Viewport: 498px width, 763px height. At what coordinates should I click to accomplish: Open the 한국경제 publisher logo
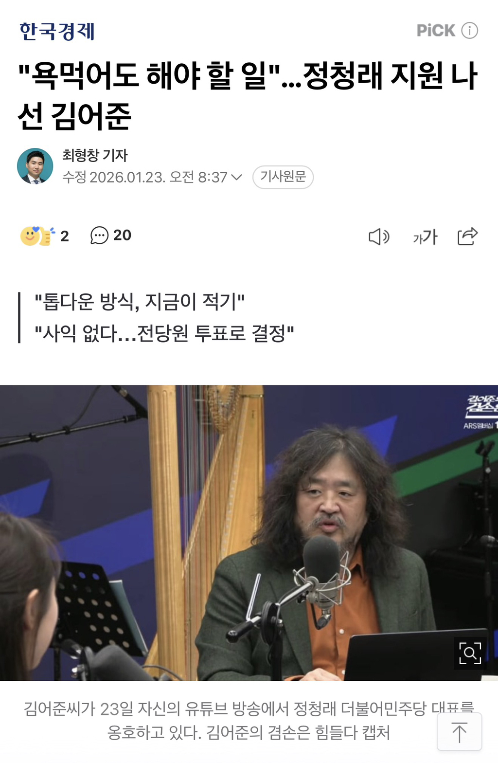pyautogui.click(x=57, y=31)
